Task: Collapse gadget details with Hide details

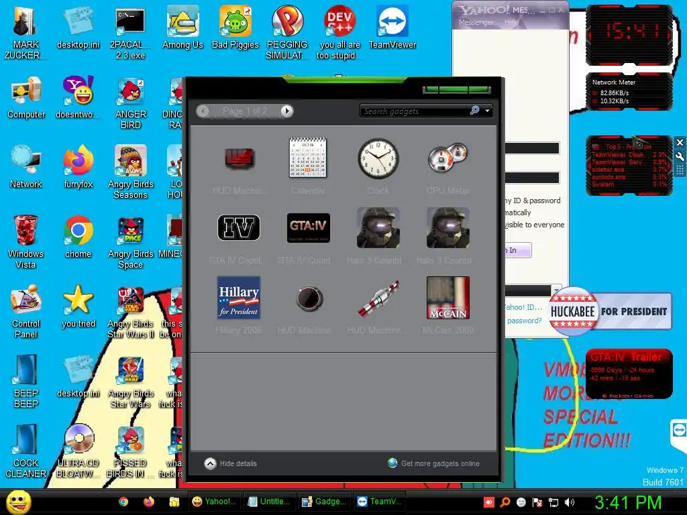Action: tap(231, 463)
